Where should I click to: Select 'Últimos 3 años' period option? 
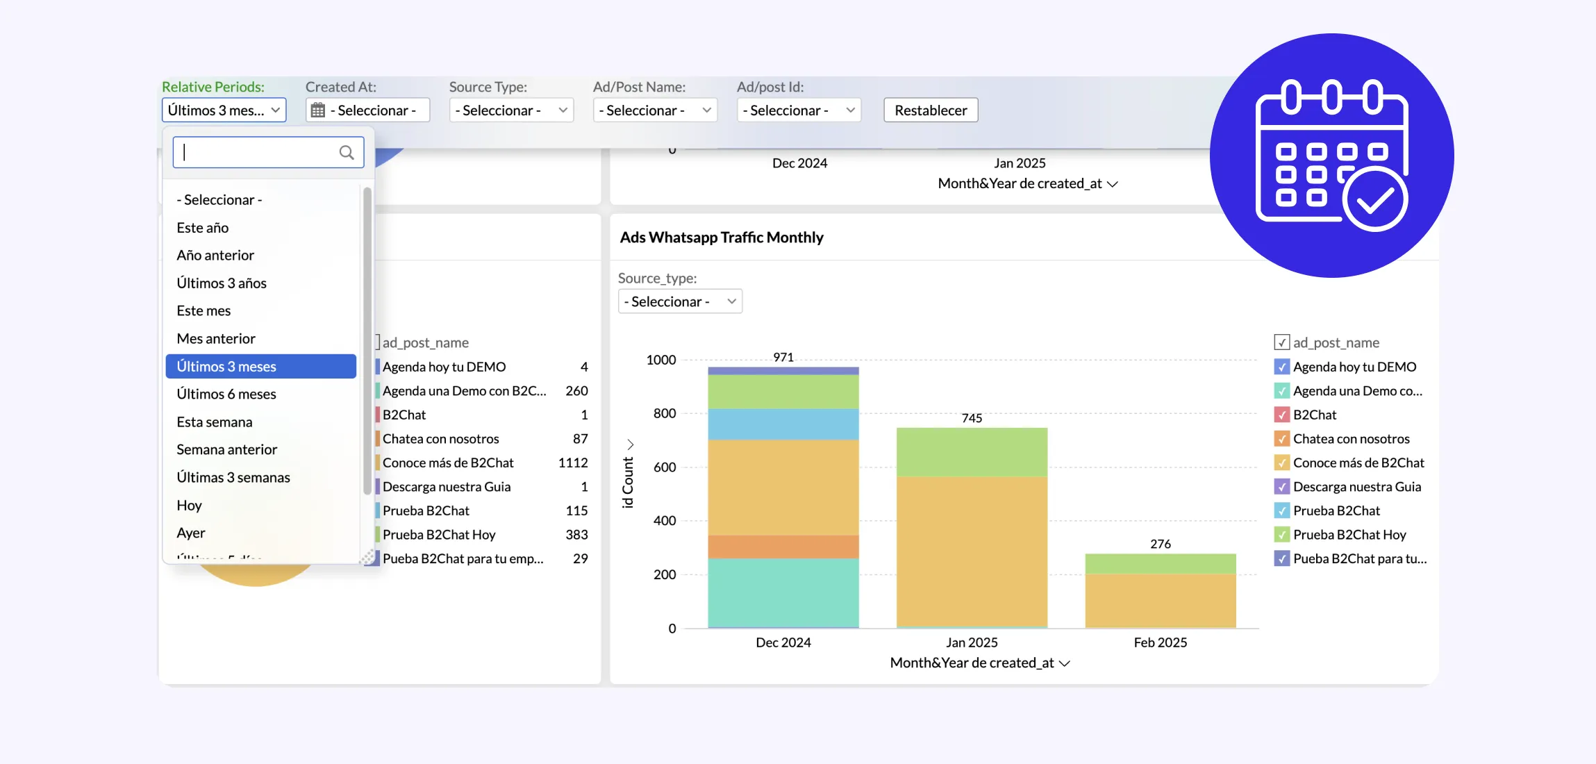[261, 283]
